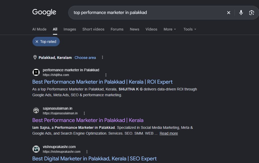The image size is (259, 163).
Task: Click the 'Palakkad, Keralam' location text
Action: point(55,58)
